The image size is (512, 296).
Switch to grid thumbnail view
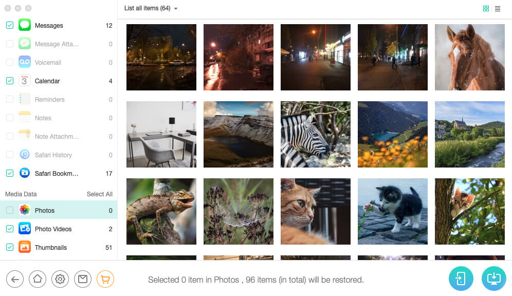point(486,9)
